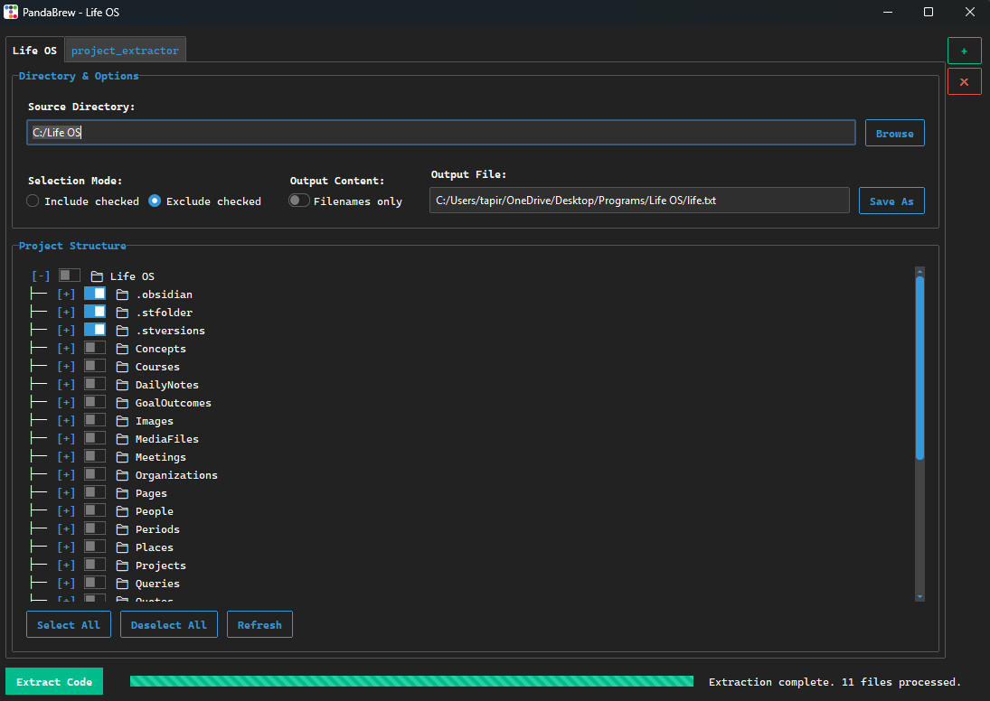Enable the Filenames only toggle
Screen dimensions: 990x701
point(299,201)
